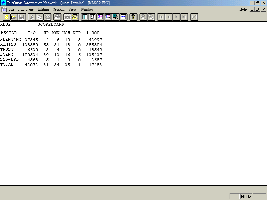Click the Cut scissors icon
Image resolution: width=267 pixels, height=200 pixels.
tap(32, 17)
